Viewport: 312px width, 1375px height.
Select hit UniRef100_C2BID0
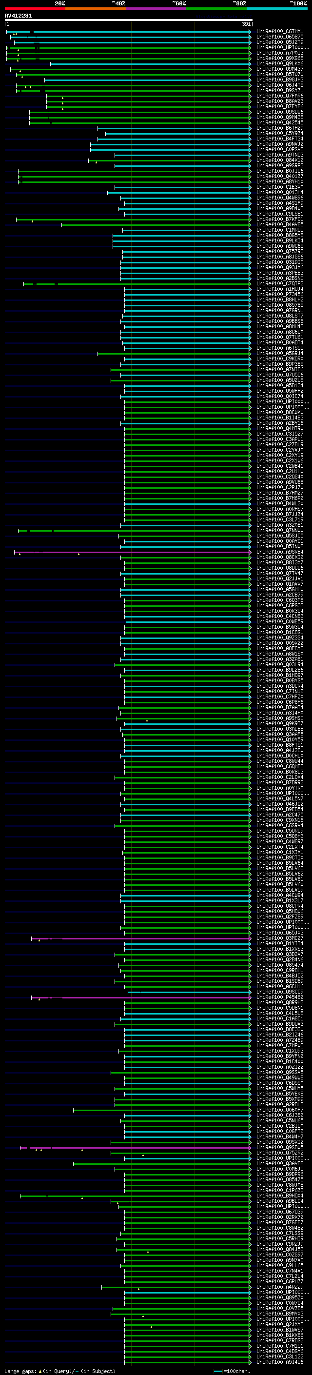280,1126
